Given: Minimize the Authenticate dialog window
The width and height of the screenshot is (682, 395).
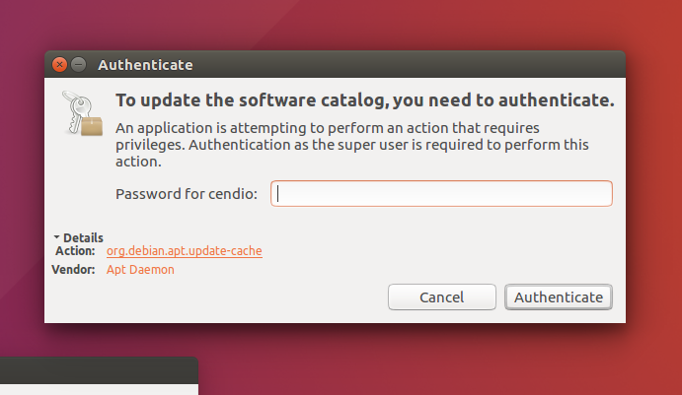Looking at the screenshot, I should pyautogui.click(x=78, y=65).
